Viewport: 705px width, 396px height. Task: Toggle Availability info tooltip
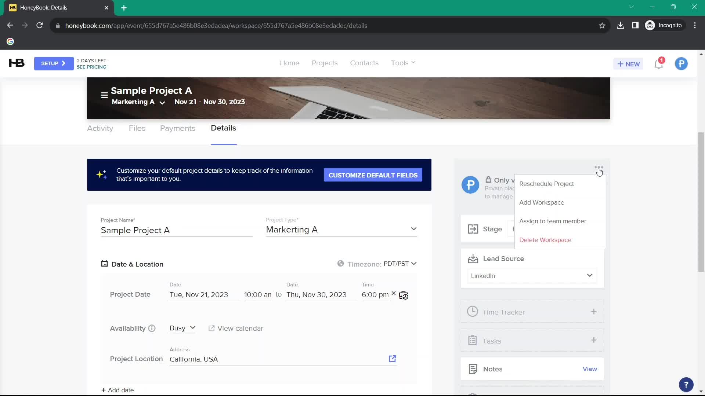click(x=152, y=328)
